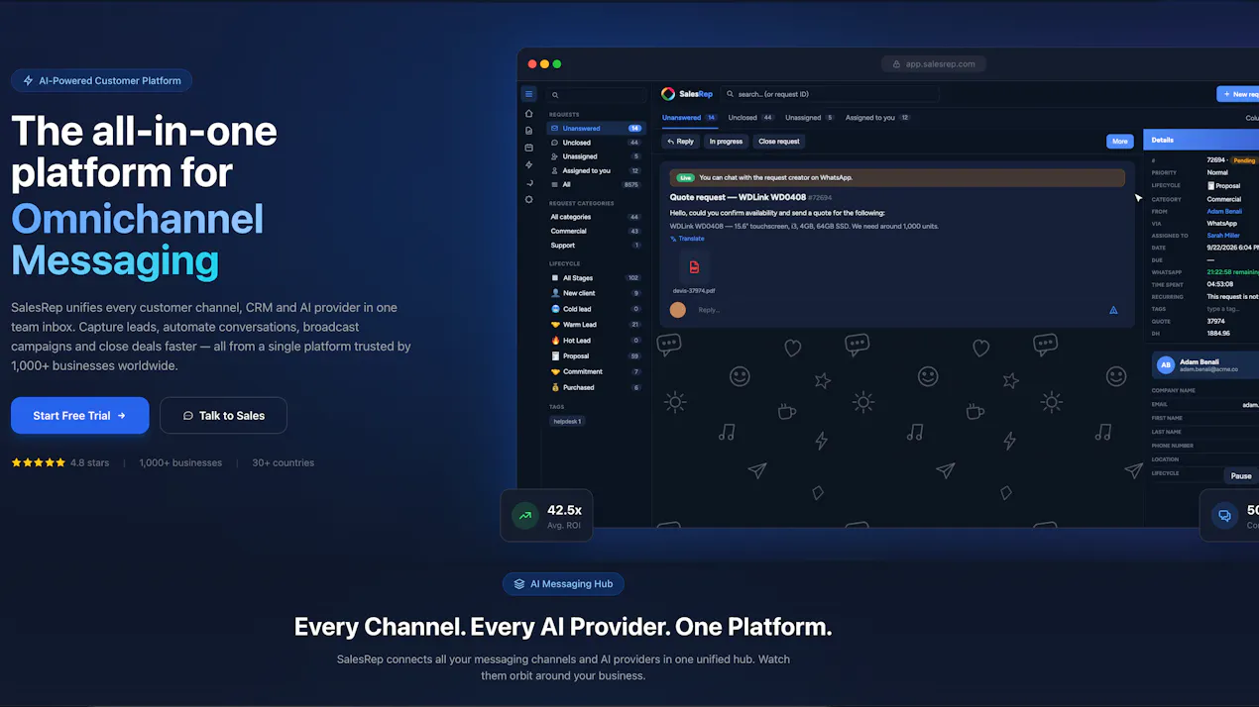Click the layers icon in AI Messaging Hub badge

coord(519,584)
